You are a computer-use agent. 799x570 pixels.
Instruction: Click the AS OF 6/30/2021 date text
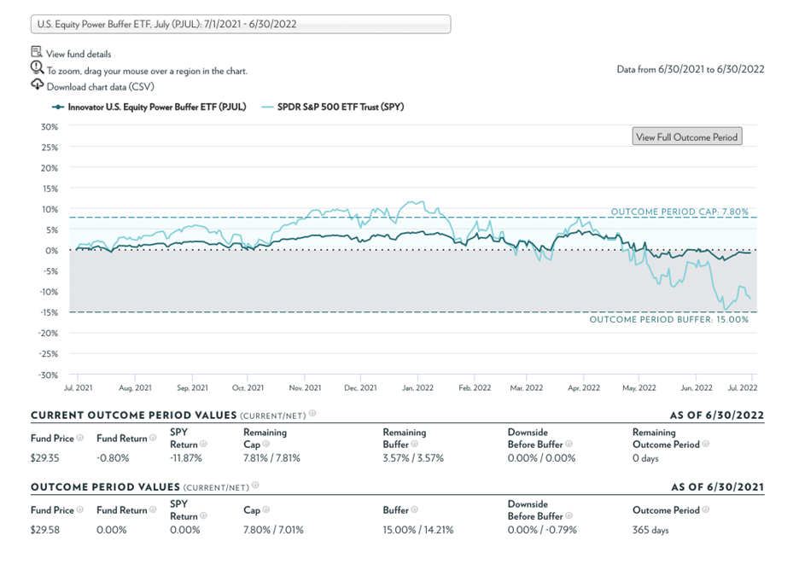click(717, 487)
